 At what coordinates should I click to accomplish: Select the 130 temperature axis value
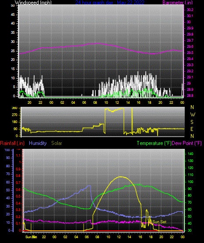pyautogui.click(x=190, y=161)
